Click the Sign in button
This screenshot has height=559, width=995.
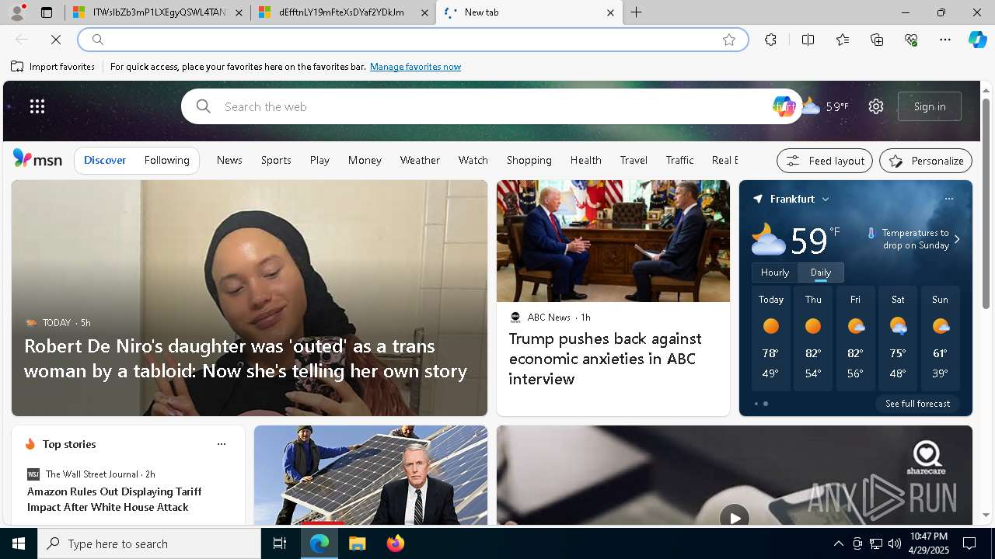[x=930, y=106]
